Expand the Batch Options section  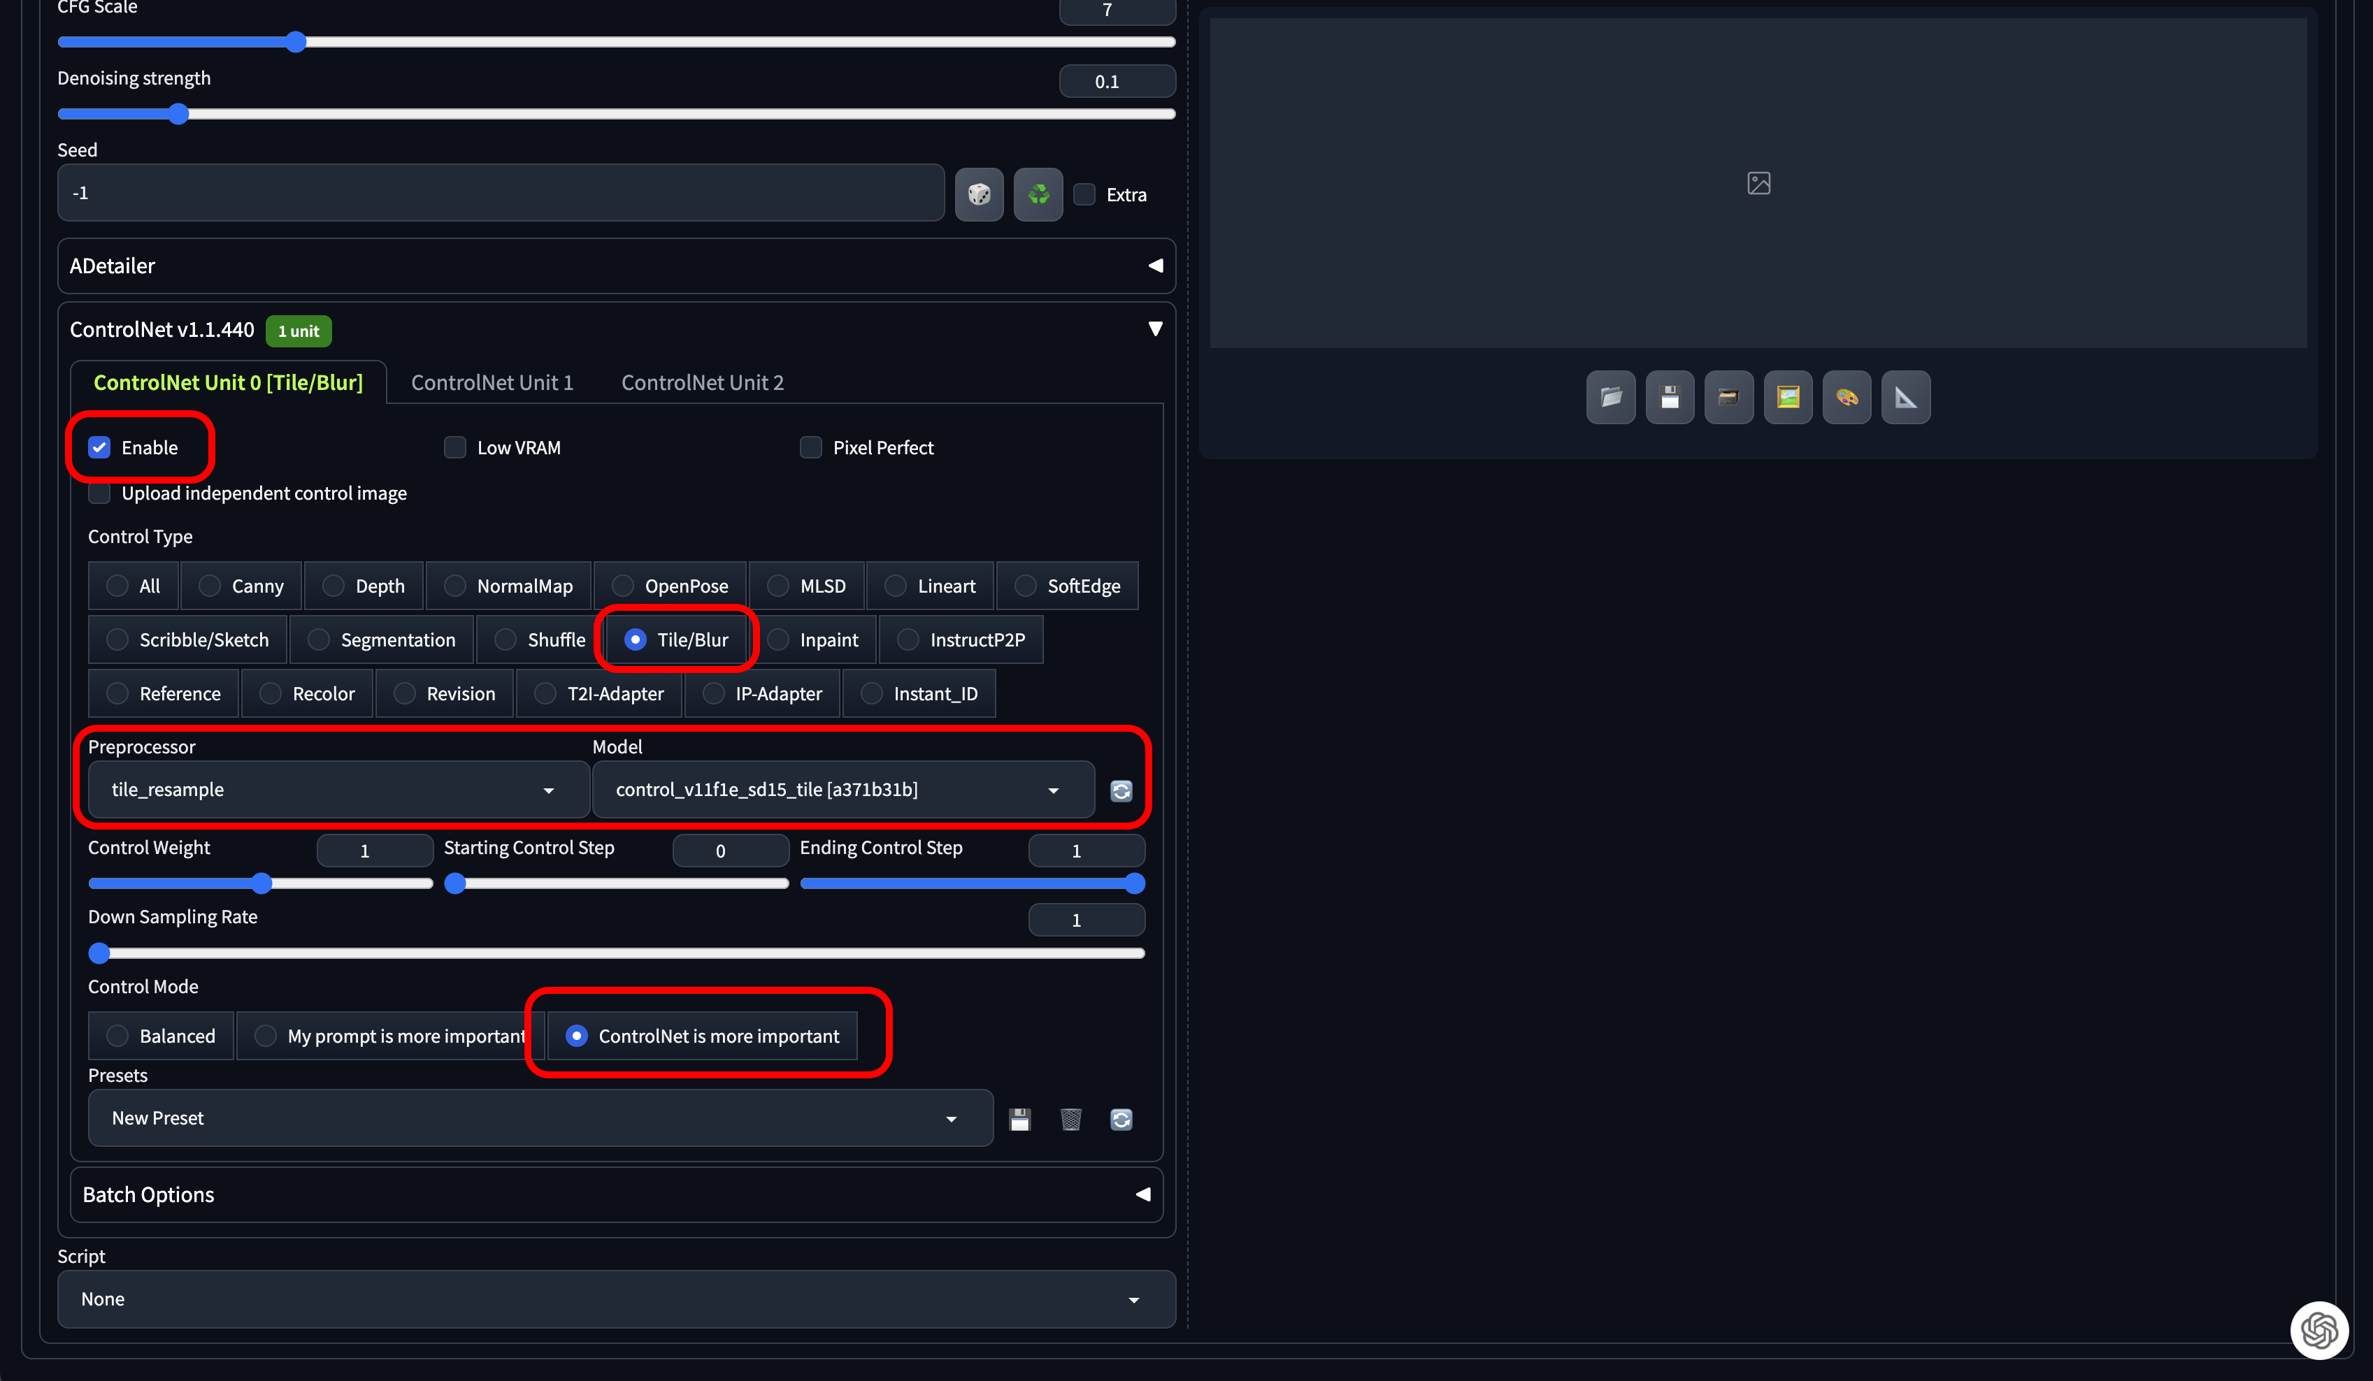click(x=615, y=1194)
